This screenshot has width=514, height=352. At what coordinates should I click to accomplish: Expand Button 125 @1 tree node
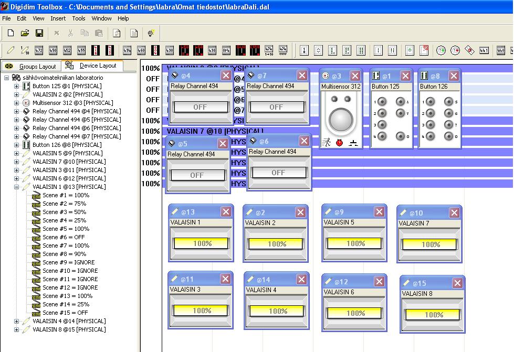point(16,86)
